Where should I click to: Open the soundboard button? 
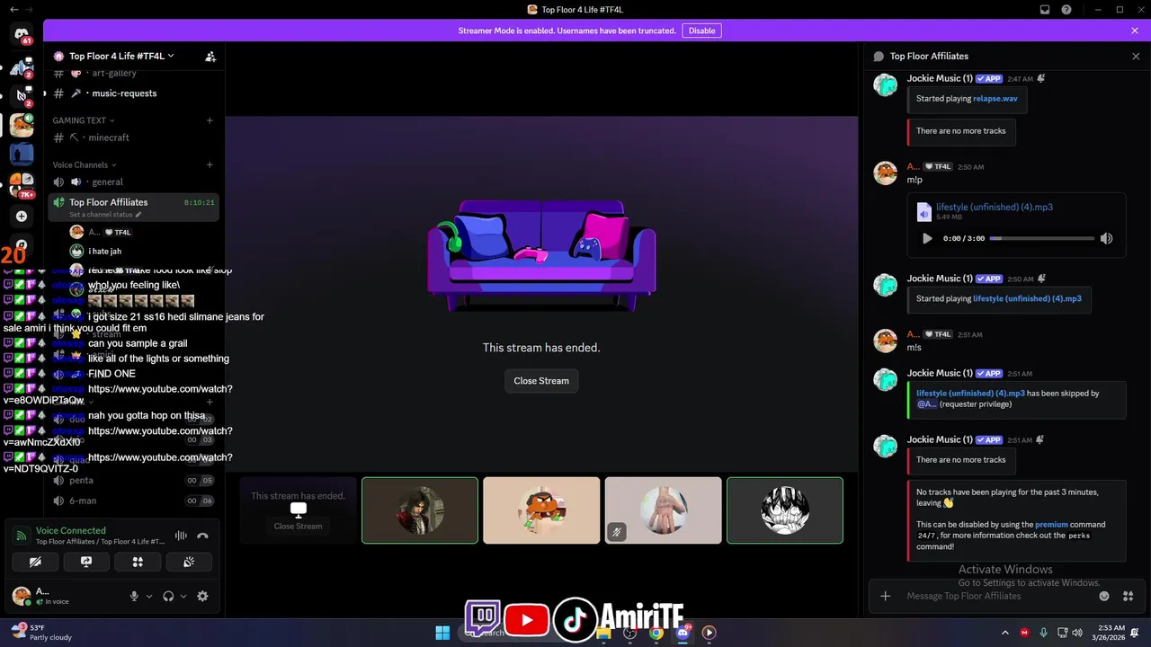tap(189, 562)
